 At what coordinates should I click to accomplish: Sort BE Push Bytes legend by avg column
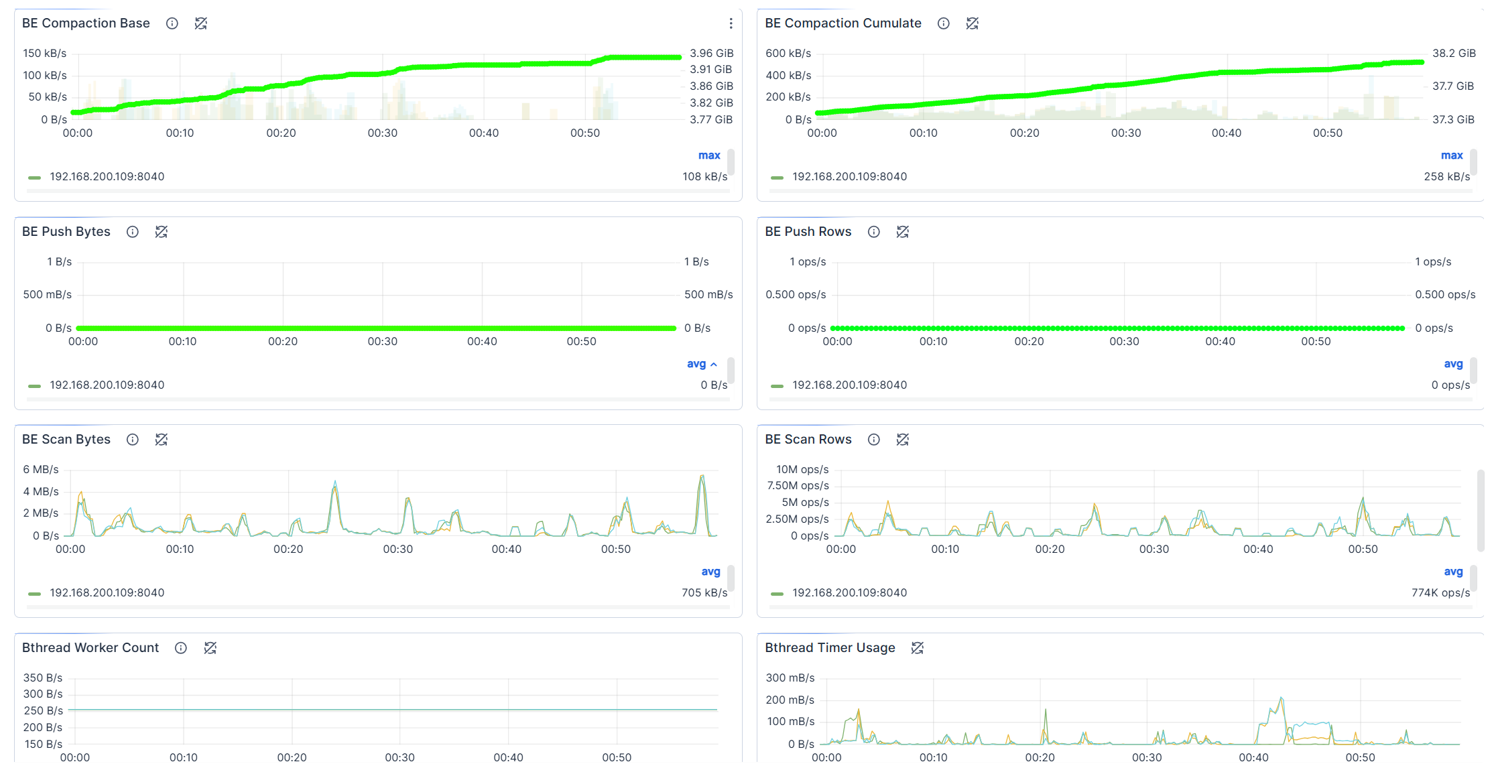point(696,364)
